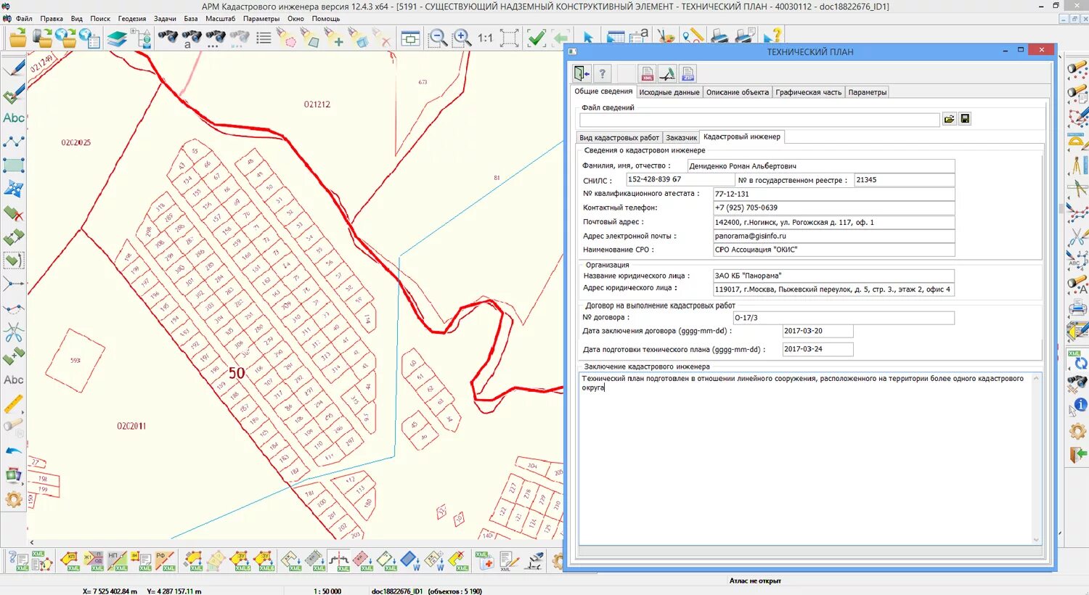1089x595 pixels.
Task: Click the XML first aid kit icon
Action: point(484,560)
